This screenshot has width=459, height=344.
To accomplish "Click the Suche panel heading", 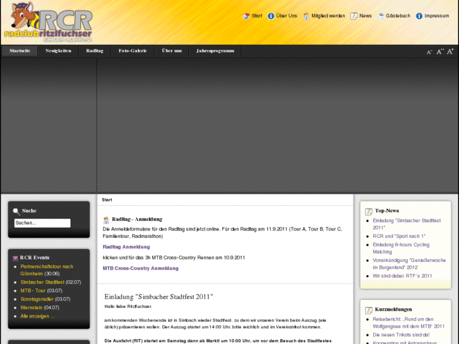I will 29,211.
